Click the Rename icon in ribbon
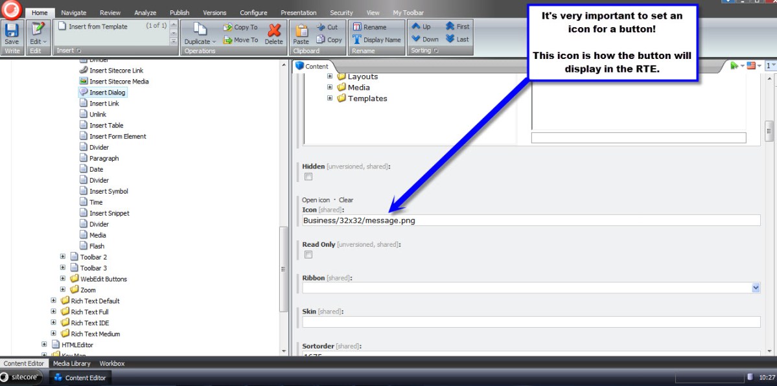The image size is (777, 386). pos(358,27)
